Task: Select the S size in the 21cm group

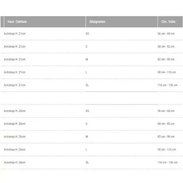Action: point(86,46)
